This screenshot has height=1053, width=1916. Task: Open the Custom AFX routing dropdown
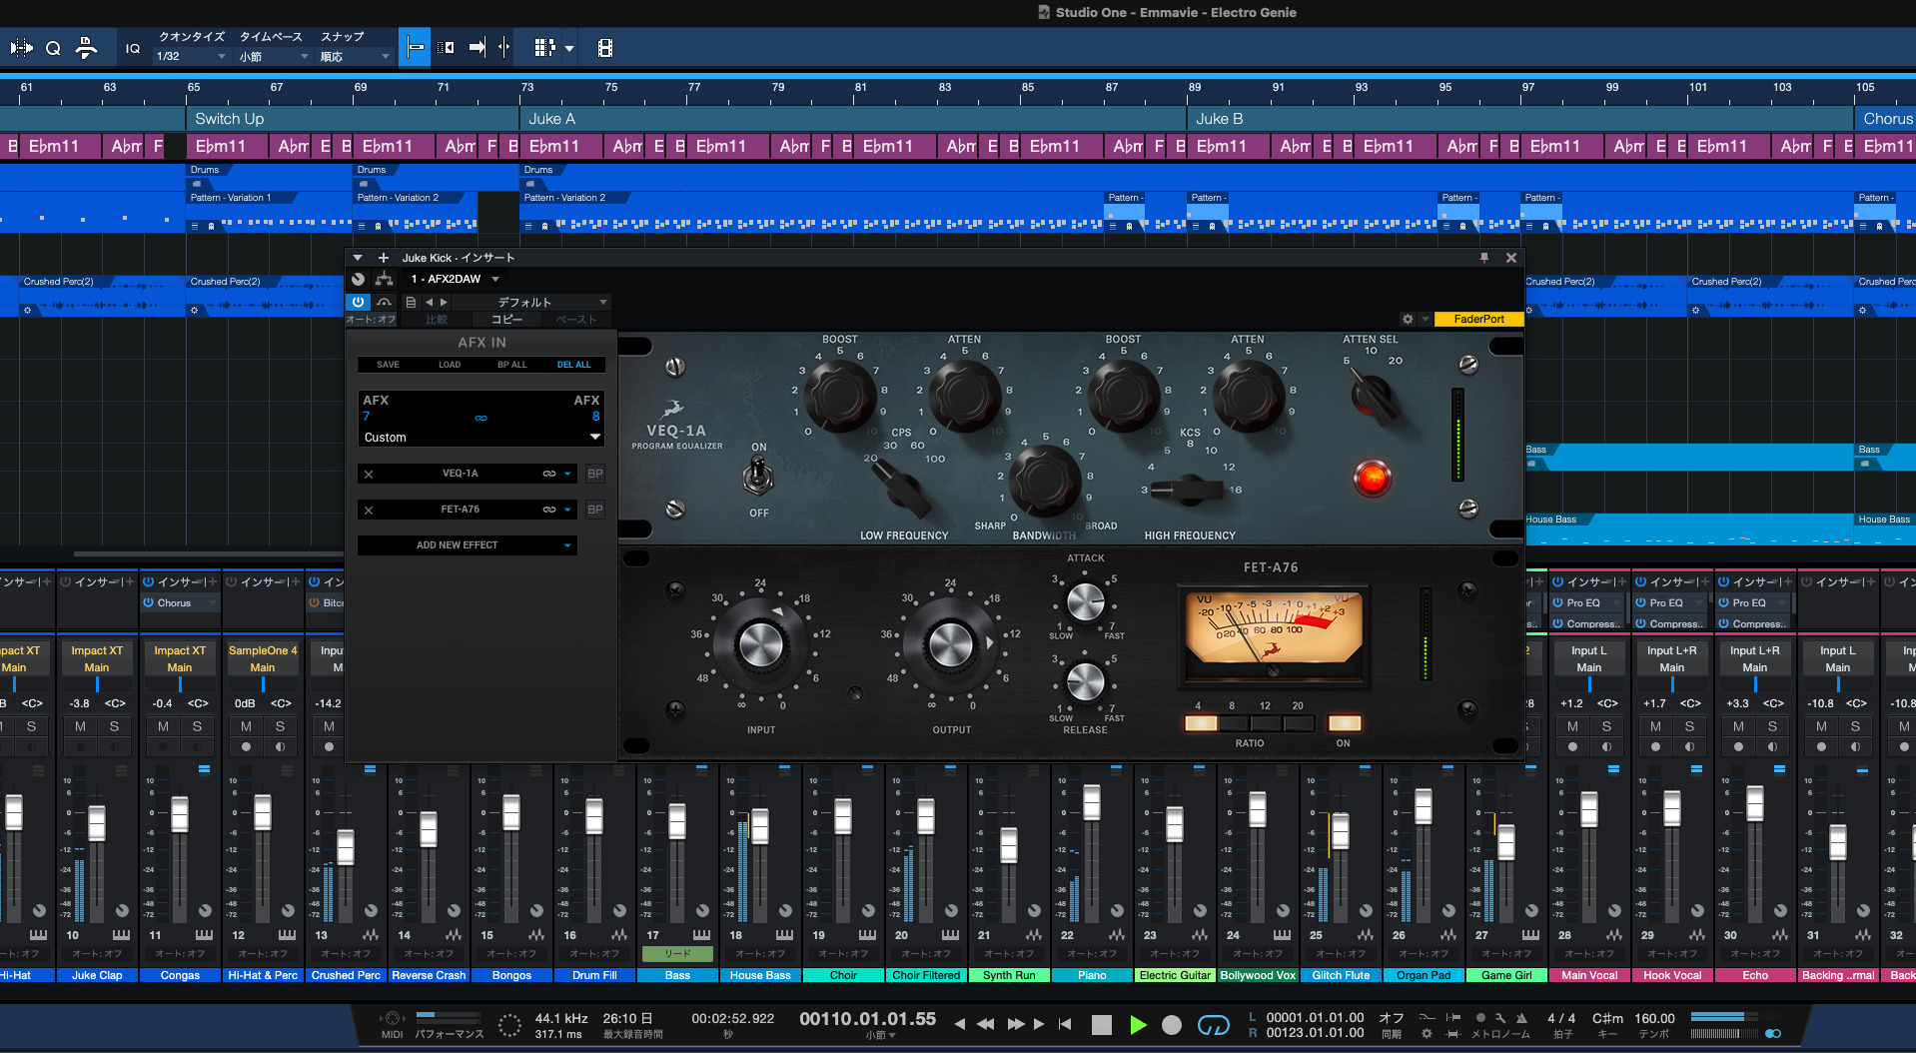pos(481,438)
